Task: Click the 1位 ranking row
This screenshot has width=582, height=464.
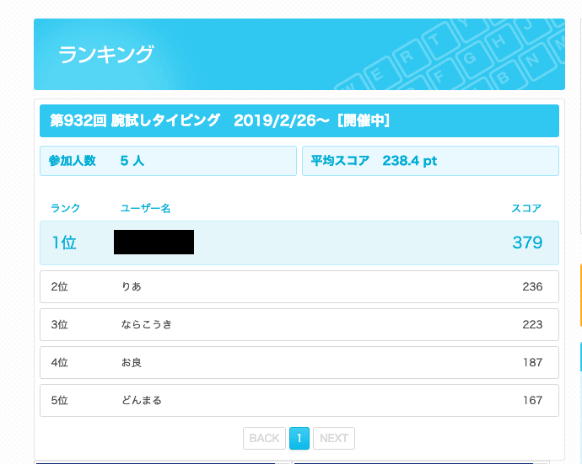Action: tap(299, 243)
